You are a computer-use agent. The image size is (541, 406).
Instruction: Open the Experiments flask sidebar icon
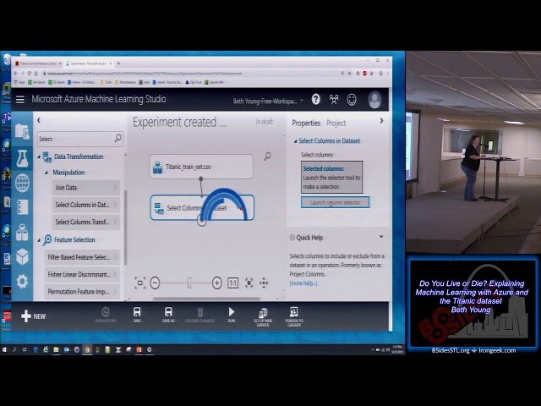[x=22, y=157]
